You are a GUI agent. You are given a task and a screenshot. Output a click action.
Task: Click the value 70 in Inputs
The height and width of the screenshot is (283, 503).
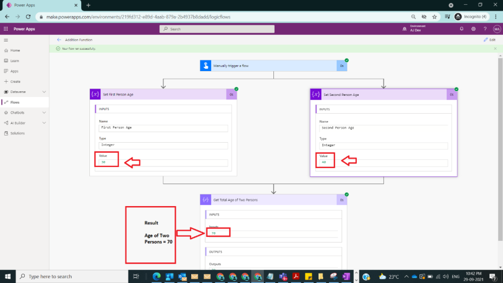214,233
